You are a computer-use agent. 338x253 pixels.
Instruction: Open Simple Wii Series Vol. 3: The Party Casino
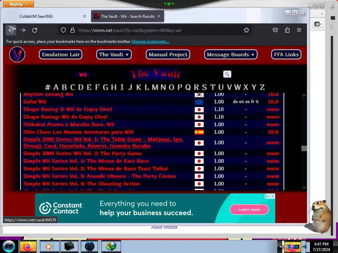coord(99,176)
